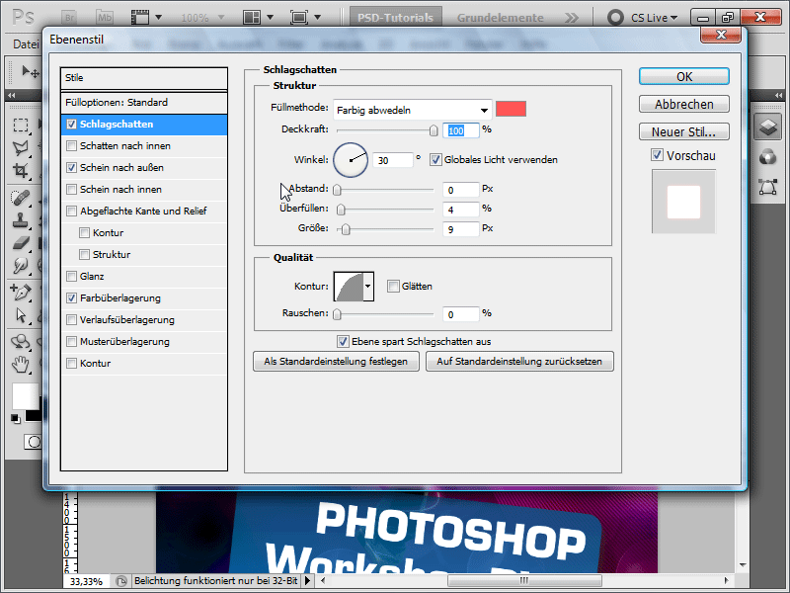
Task: Click the Größe slider handle
Action: pyautogui.click(x=346, y=229)
